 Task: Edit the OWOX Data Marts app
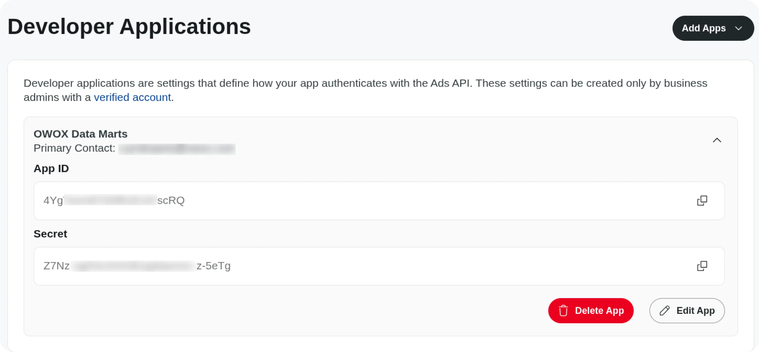(687, 311)
